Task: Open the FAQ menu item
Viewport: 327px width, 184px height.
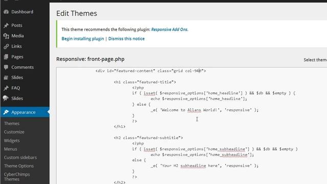Action: pyautogui.click(x=16, y=88)
